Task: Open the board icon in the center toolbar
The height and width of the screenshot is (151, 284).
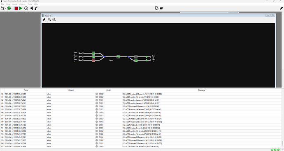Action: tap(156, 8)
